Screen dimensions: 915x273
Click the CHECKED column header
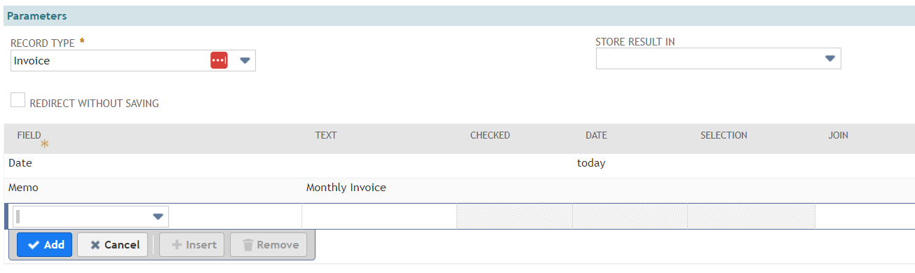(x=490, y=135)
